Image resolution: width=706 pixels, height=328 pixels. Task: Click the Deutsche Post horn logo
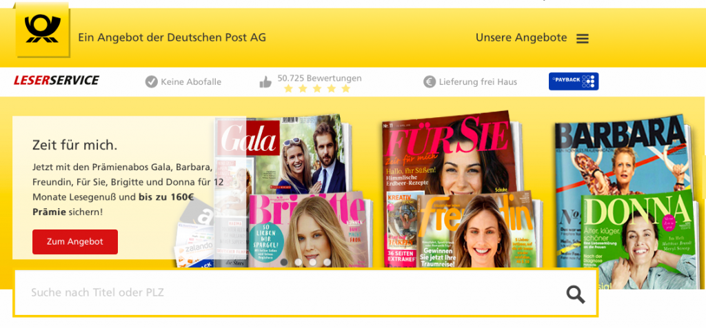pos(42,29)
